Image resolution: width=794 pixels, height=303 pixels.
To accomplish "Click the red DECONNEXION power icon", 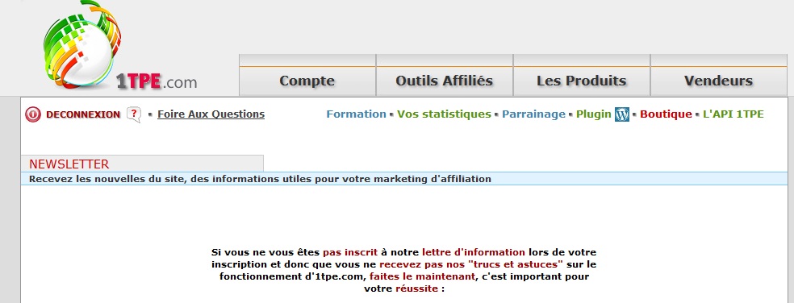I will pos(33,114).
